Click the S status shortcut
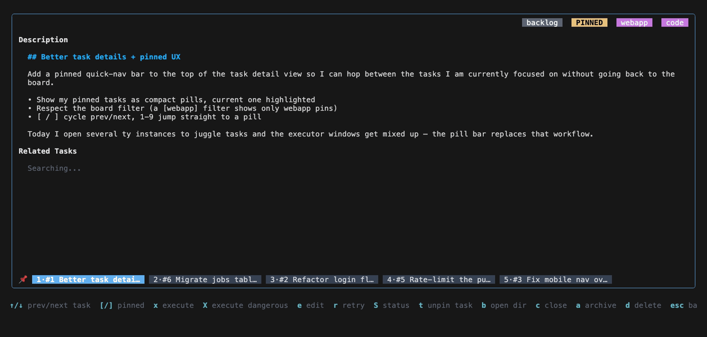707x337 pixels. [392, 305]
